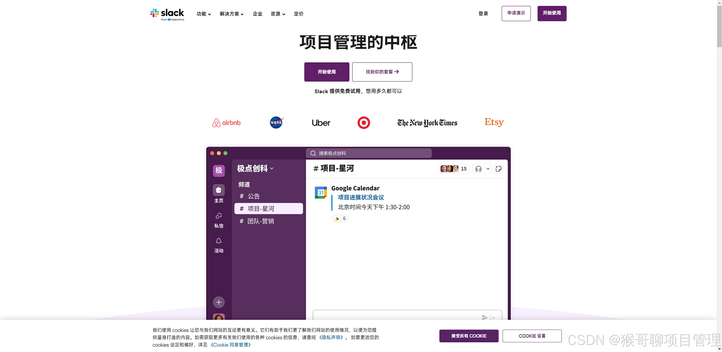This screenshot has width=722, height=352.
Task: Expand the 解决方案 navigation dropdown
Action: point(232,14)
